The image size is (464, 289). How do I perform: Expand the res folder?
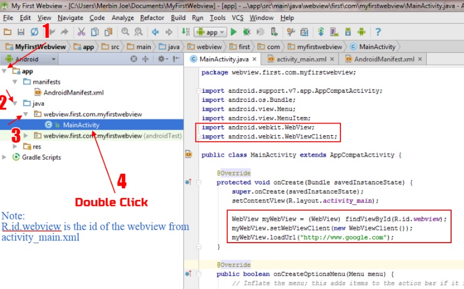click(x=15, y=147)
